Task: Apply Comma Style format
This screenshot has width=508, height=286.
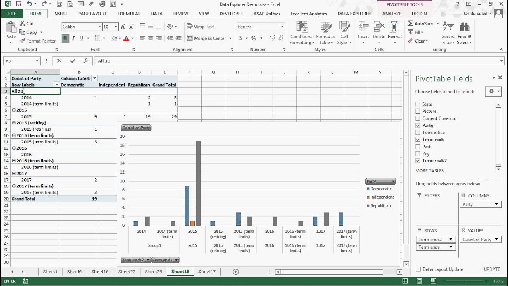Action: click(262, 38)
